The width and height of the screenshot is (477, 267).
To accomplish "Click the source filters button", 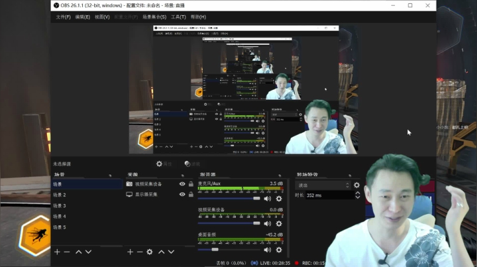I will [192, 164].
